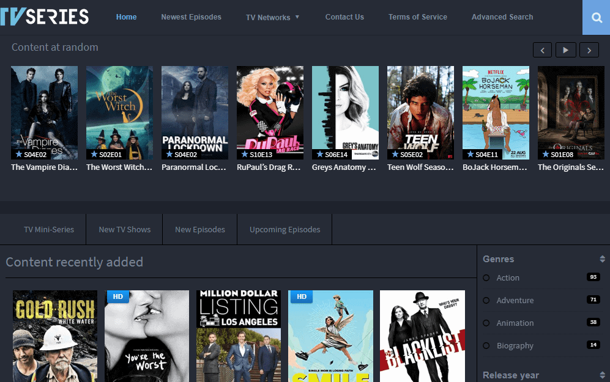Image resolution: width=610 pixels, height=382 pixels.
Task: Open Paranormal Lockdown poster thumbnail
Action: (195, 112)
